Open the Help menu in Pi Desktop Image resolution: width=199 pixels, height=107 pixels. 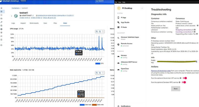click(x=124, y=2)
